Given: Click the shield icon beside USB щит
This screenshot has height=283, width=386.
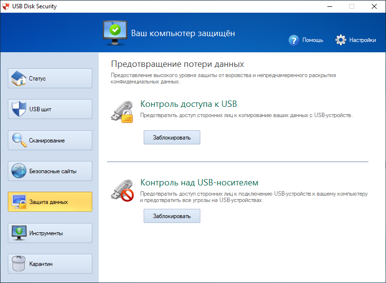Looking at the screenshot, I should 19,109.
